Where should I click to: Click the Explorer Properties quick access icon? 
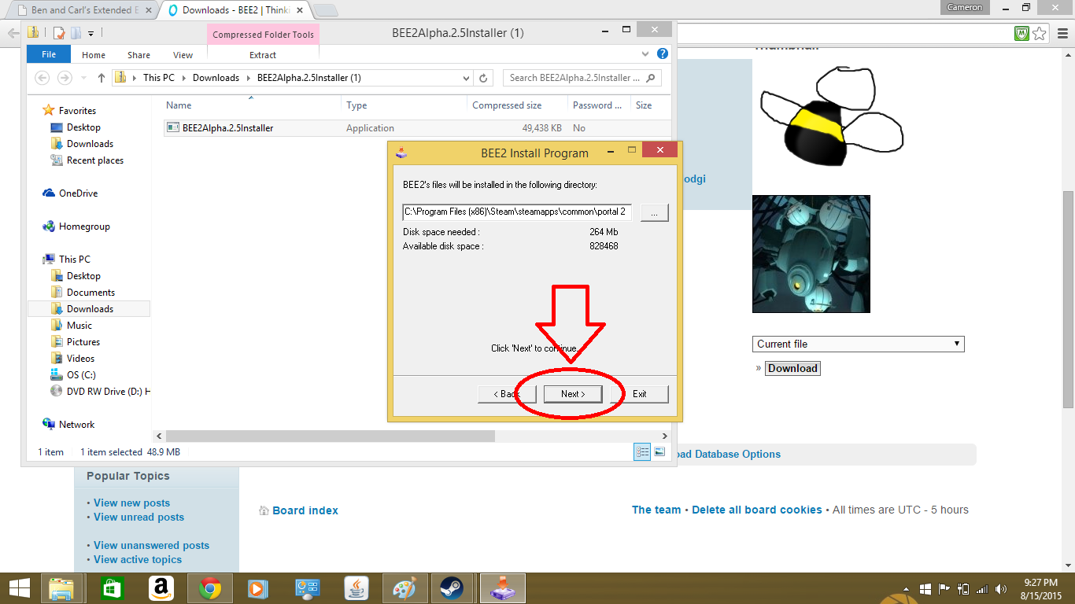coord(59,33)
